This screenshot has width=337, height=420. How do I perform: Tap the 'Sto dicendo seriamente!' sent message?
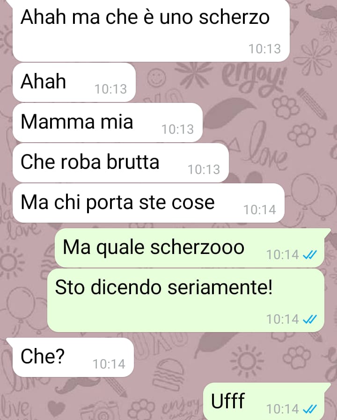click(x=186, y=300)
